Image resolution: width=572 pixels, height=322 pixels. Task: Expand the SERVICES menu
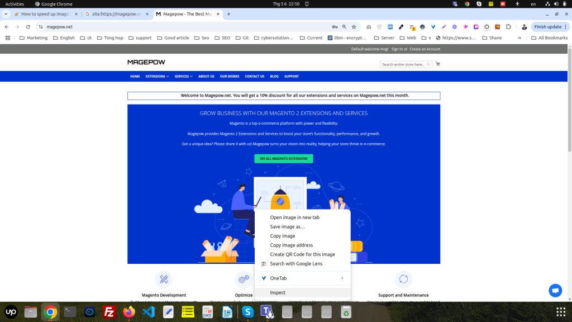[x=183, y=76]
